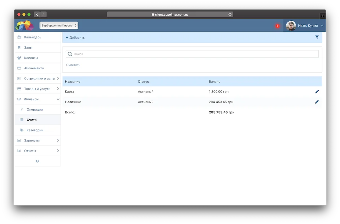Click the Наличные account name

pyautogui.click(x=73, y=102)
